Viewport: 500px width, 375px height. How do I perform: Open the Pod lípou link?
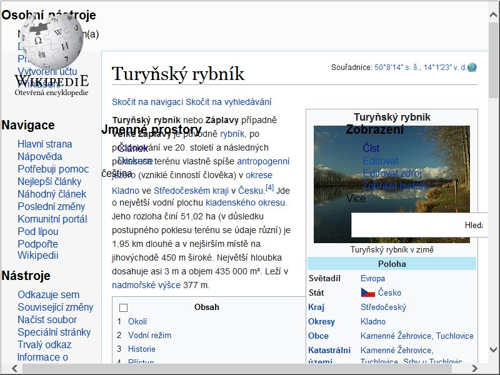click(38, 231)
